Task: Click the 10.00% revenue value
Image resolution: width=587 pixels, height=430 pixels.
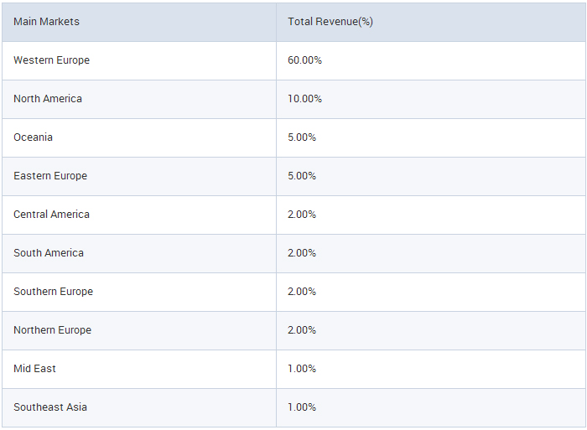Action: point(304,99)
